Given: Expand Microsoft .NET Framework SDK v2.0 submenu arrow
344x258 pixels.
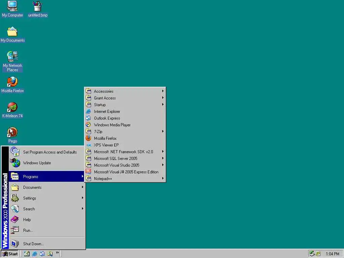Looking at the screenshot, I should tap(163, 152).
